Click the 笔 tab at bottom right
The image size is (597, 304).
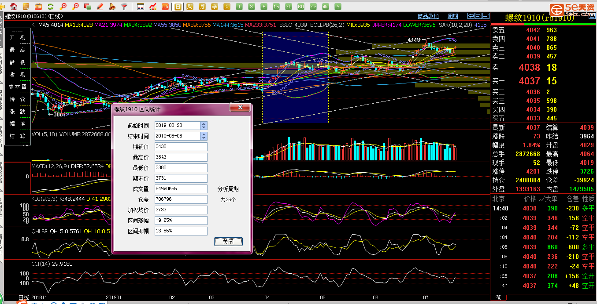click(x=498, y=297)
